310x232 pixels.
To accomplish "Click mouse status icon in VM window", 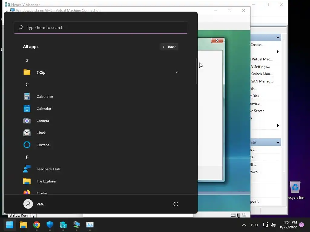I will point(239,215).
